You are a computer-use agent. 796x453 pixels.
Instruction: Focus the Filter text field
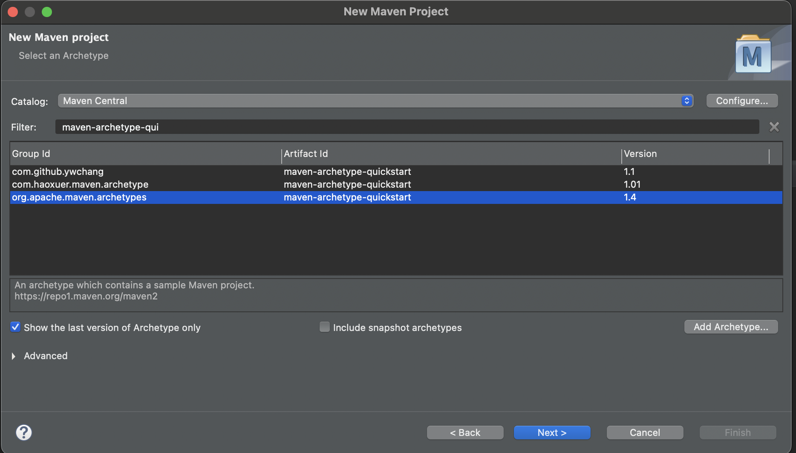click(407, 127)
